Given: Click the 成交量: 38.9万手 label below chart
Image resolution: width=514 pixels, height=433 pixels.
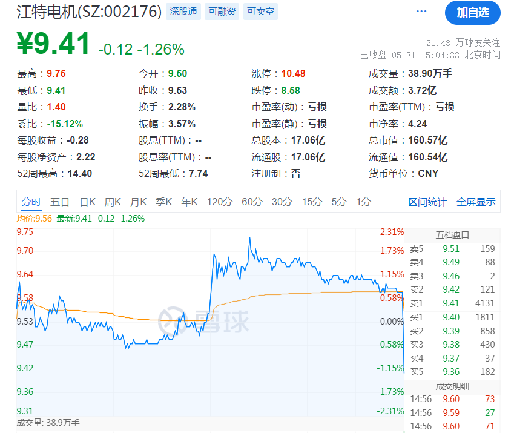Looking at the screenshot, I should [48, 423].
